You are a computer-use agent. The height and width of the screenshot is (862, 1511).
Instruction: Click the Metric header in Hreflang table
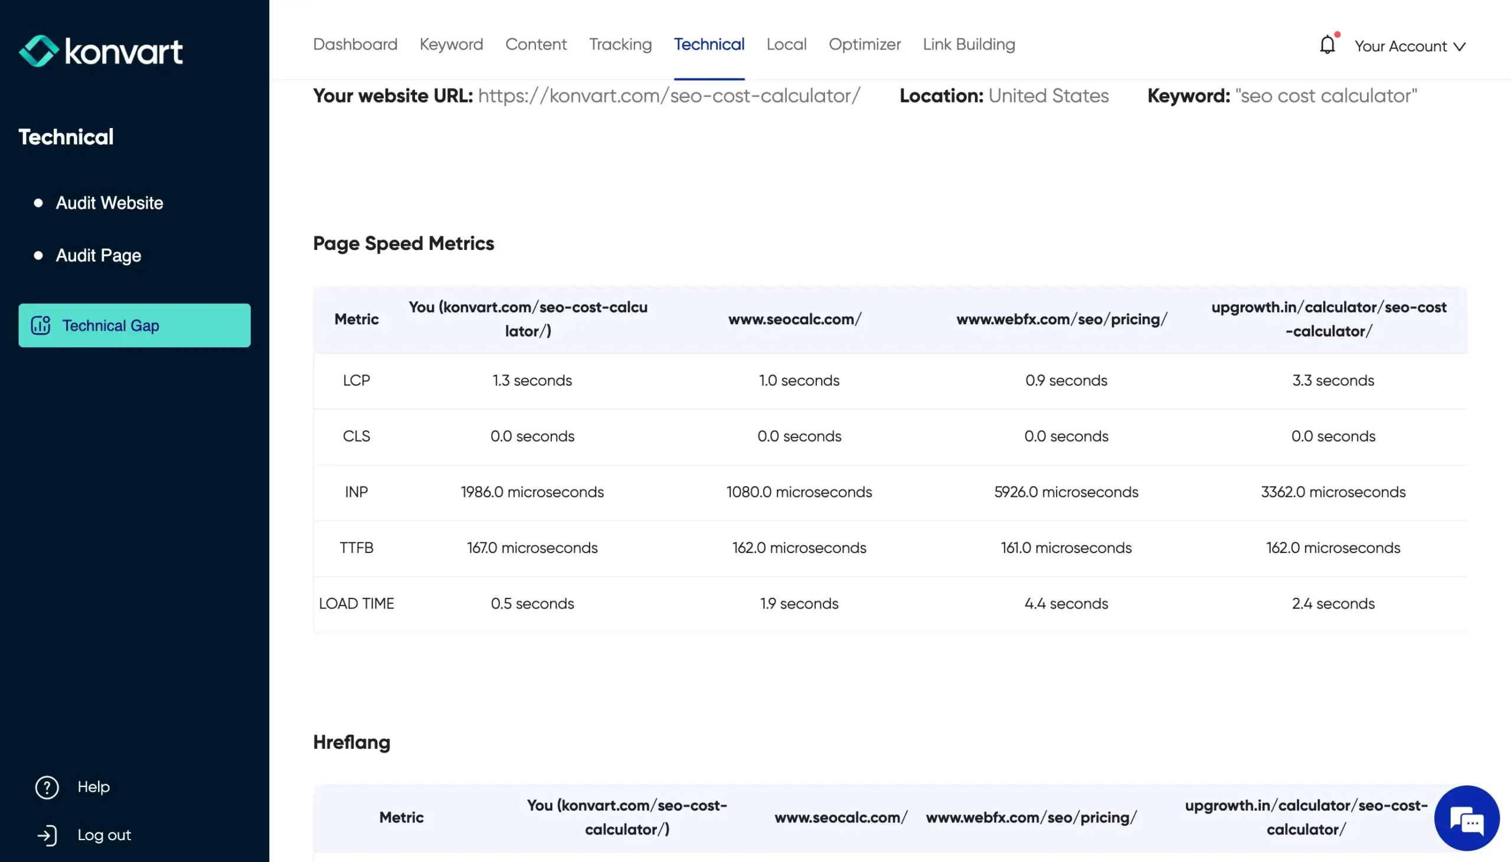point(401,818)
